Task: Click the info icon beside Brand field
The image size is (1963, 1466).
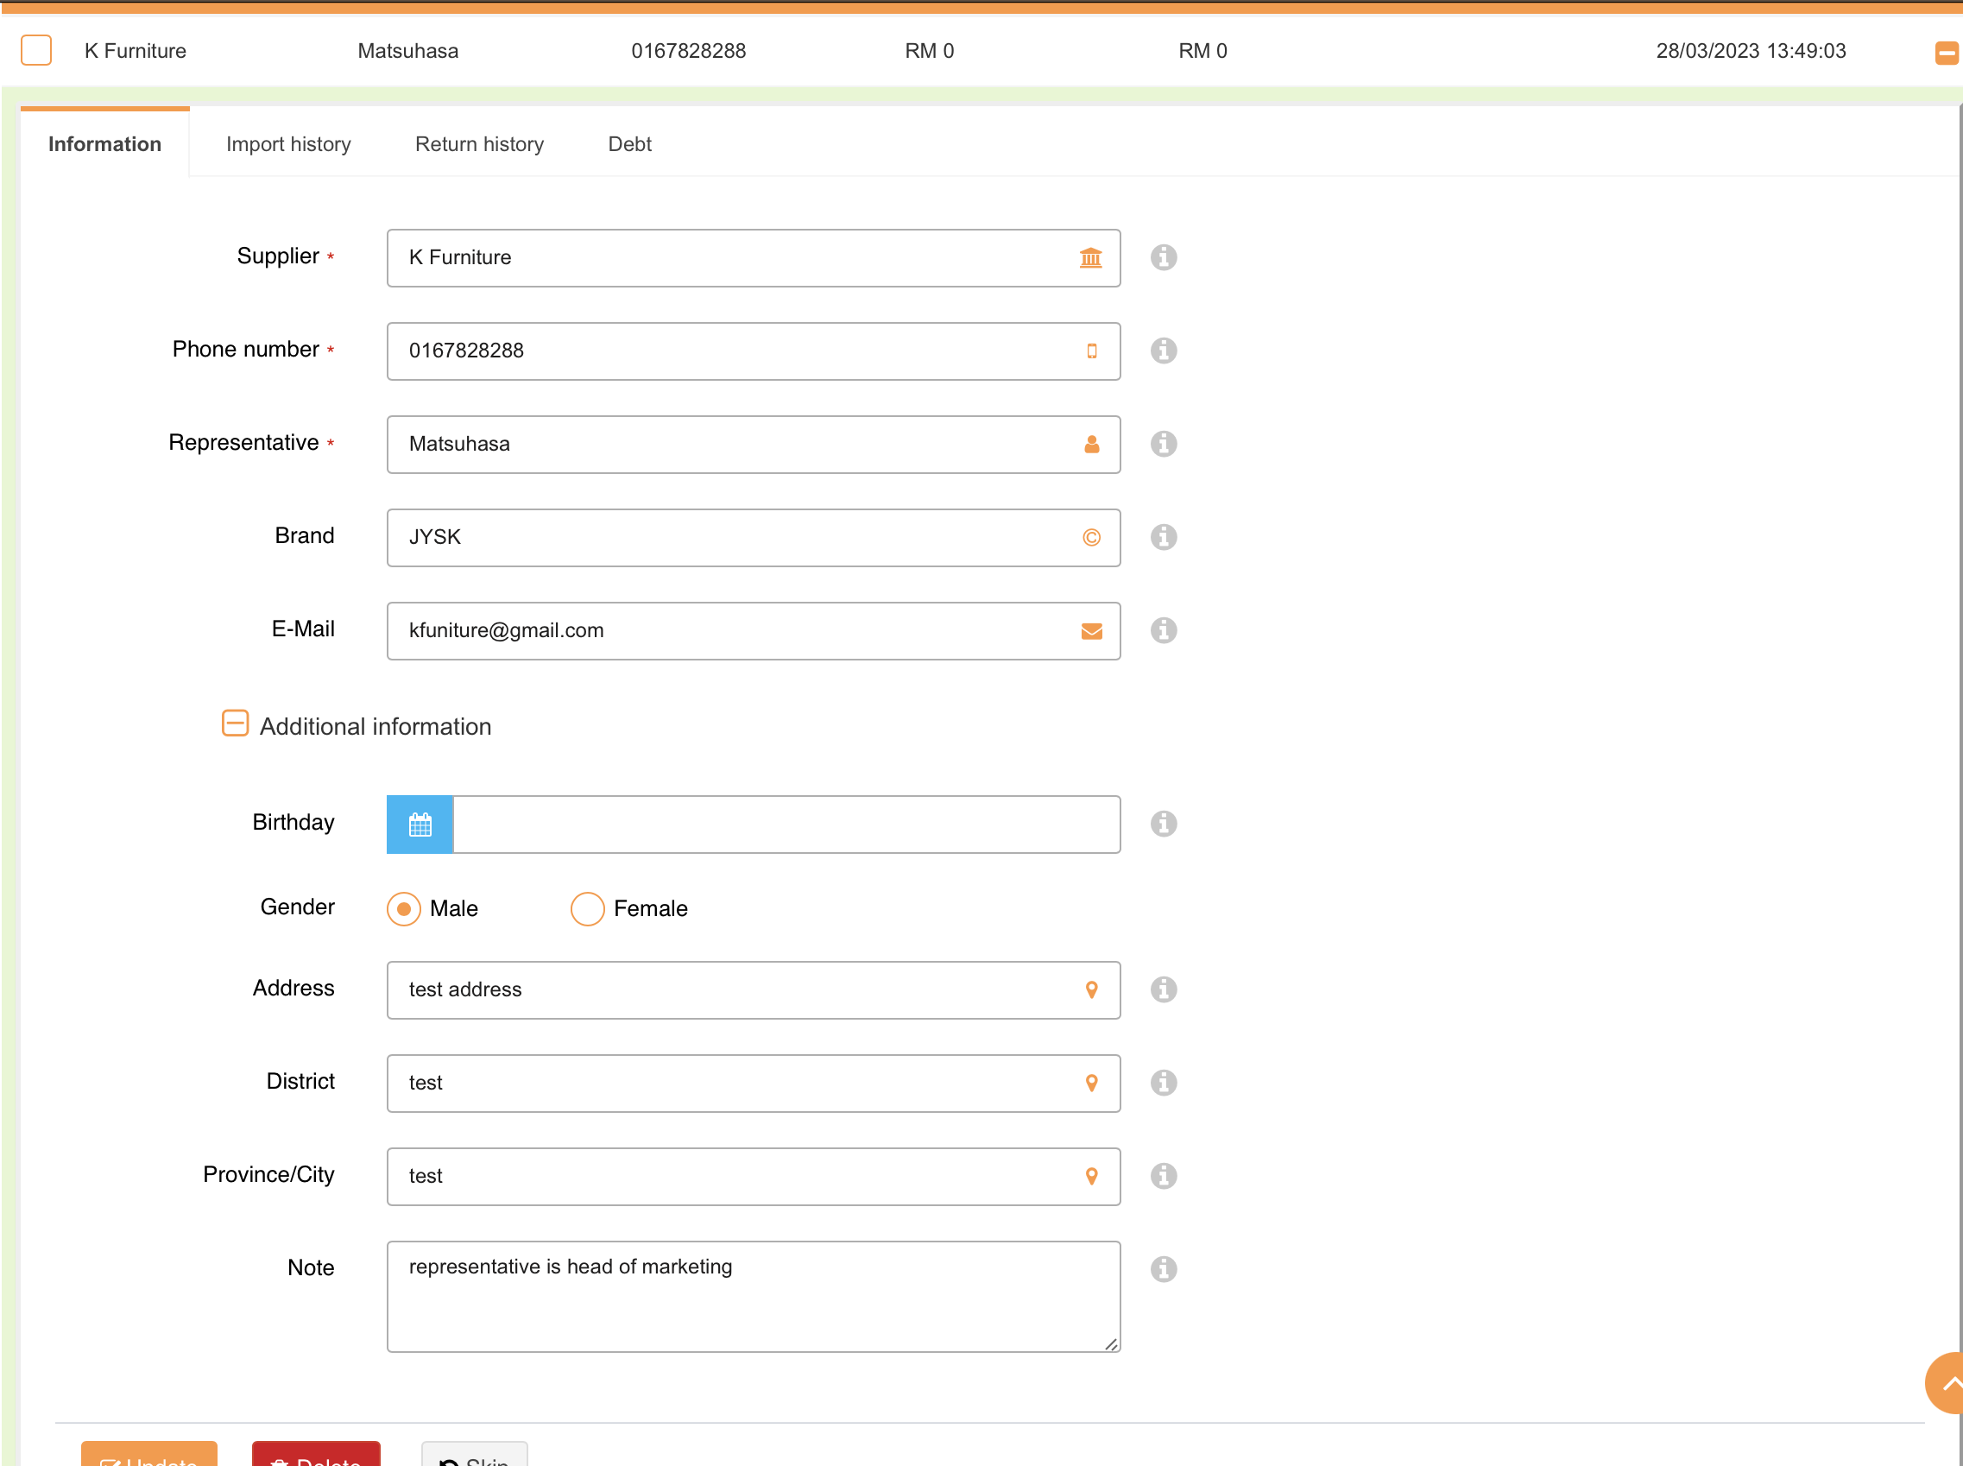Action: point(1163,537)
